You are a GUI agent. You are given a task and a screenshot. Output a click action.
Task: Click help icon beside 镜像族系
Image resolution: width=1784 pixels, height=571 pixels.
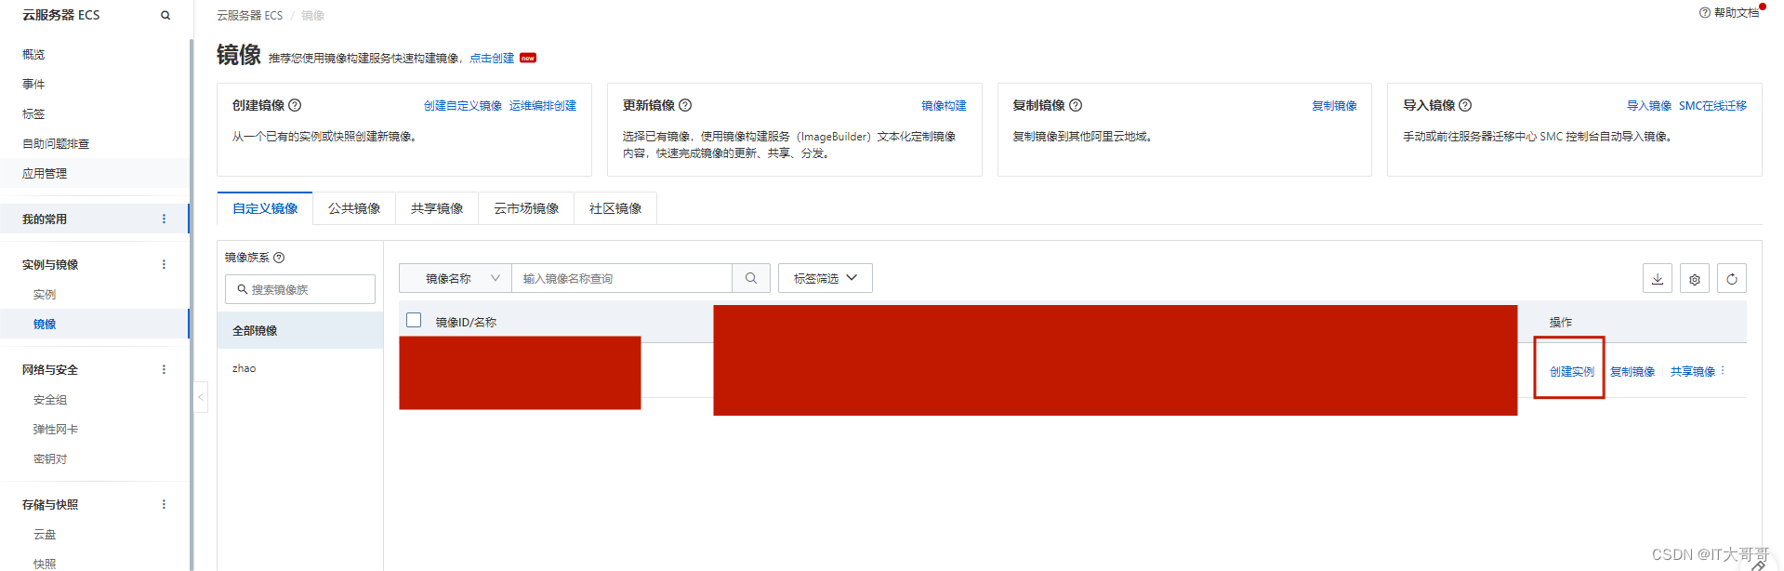(279, 258)
